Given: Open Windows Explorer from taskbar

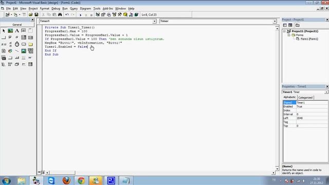Looking at the screenshot, I should click(x=22, y=180).
